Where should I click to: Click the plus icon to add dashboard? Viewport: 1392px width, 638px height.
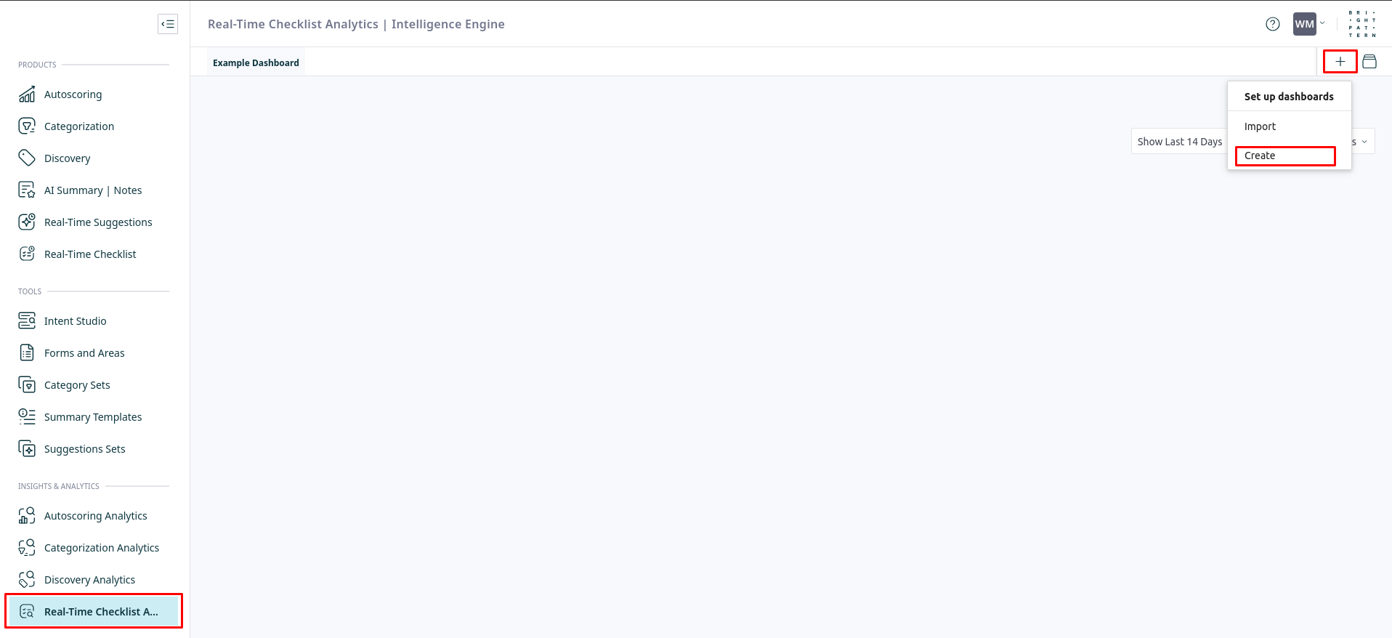[1340, 62]
